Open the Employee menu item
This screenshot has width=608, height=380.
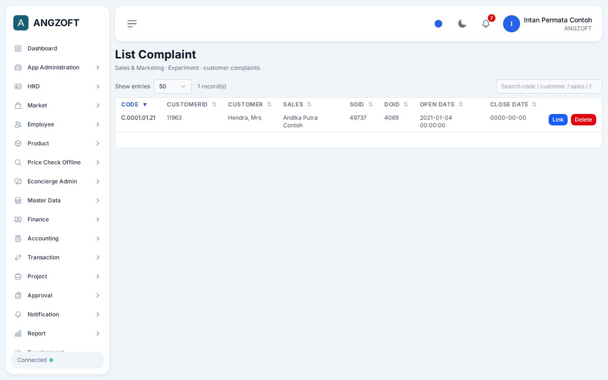coord(57,124)
